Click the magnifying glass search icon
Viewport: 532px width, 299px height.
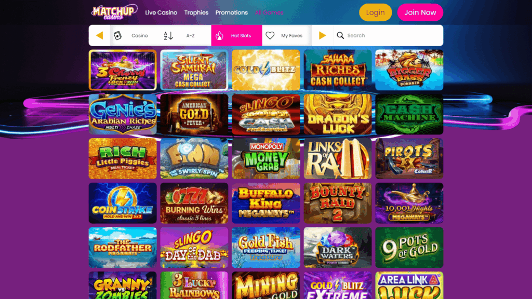point(340,35)
